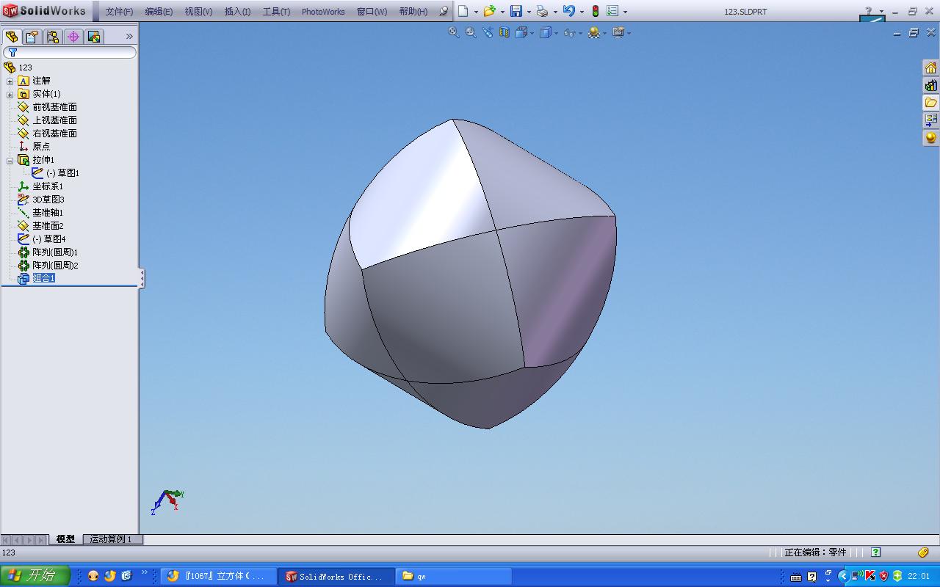Viewport: 940px width, 587px height.
Task: Click the feature tree filter field
Action: coord(70,53)
